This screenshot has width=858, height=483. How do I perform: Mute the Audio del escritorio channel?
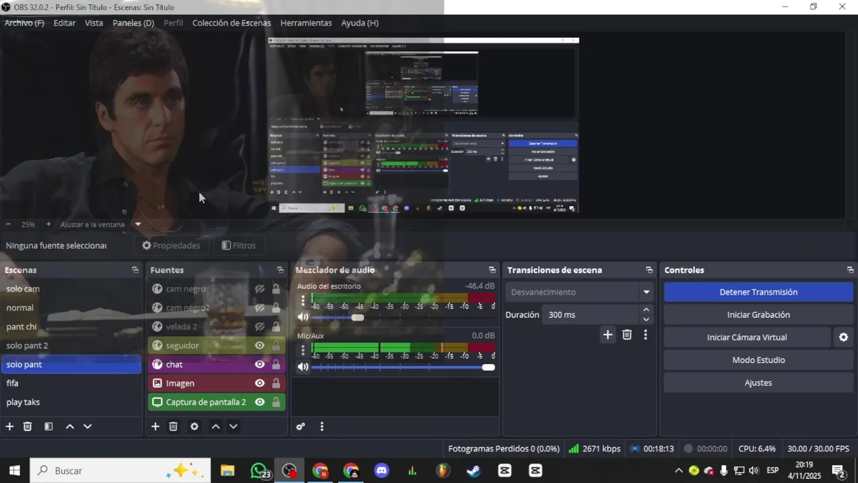click(303, 317)
